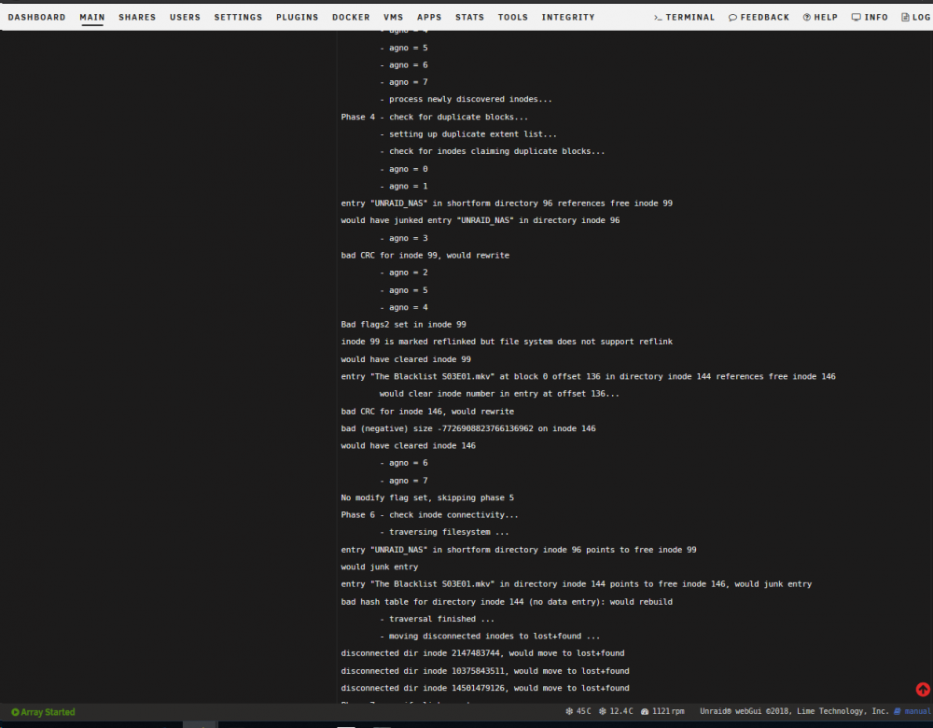Click 'bad CRC for inode 146' line
The height and width of the screenshot is (728, 933).
(x=427, y=412)
